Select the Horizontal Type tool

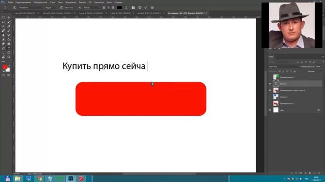9,49
